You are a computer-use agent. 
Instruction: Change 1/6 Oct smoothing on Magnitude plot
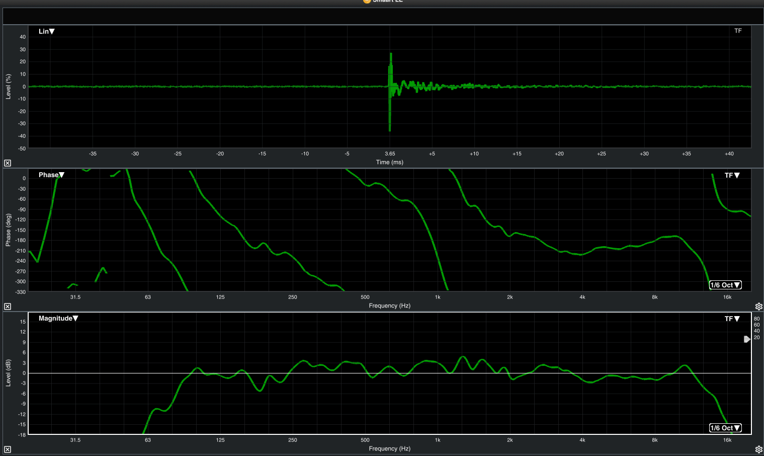(x=725, y=428)
